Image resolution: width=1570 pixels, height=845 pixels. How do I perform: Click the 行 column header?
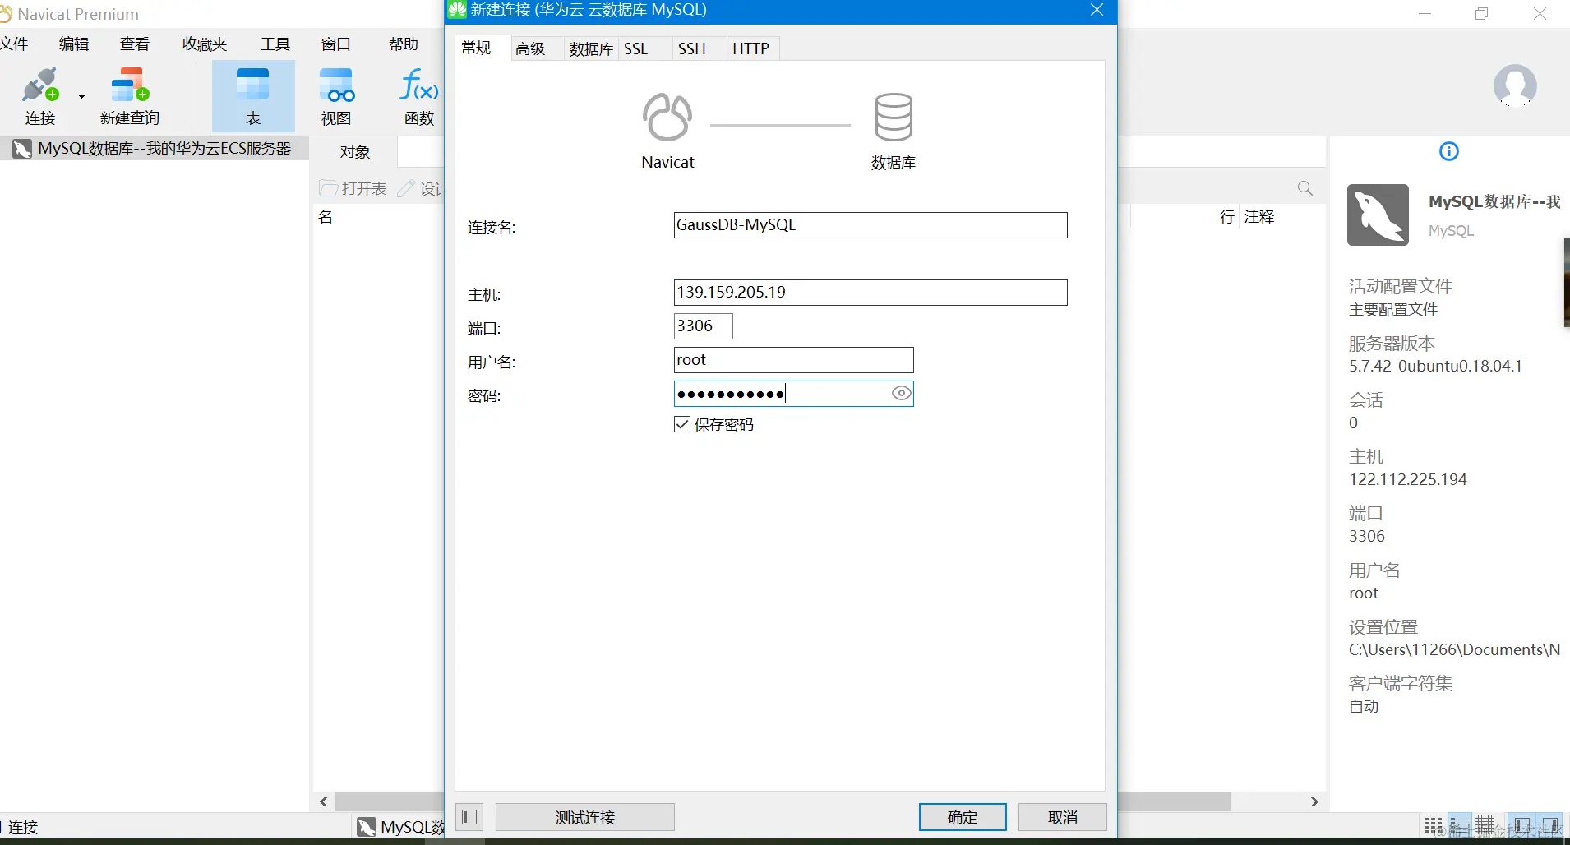[1227, 216]
